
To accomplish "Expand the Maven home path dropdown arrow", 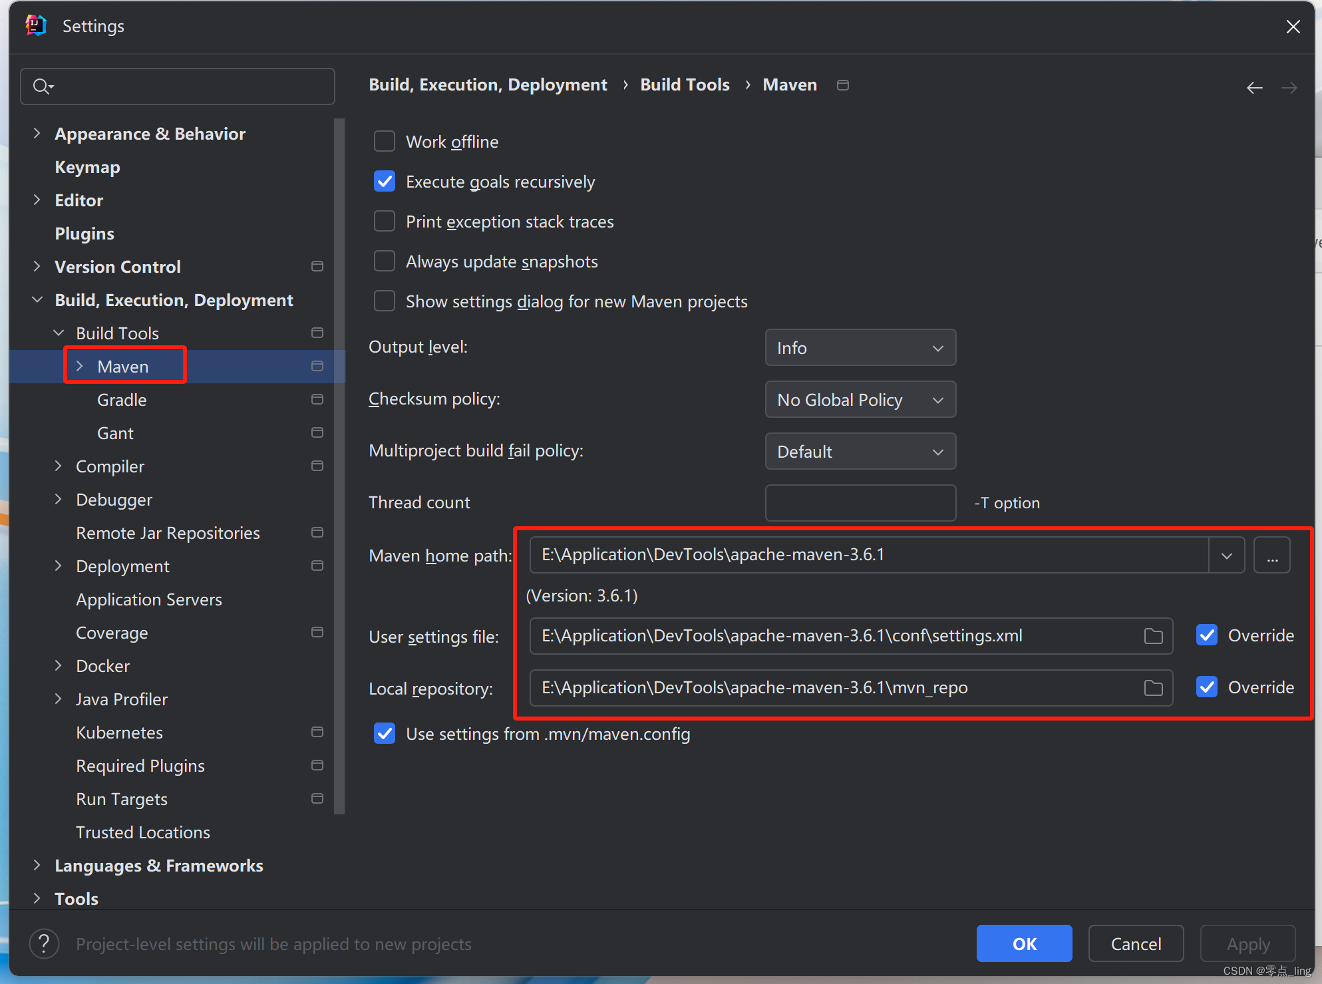I will point(1226,555).
